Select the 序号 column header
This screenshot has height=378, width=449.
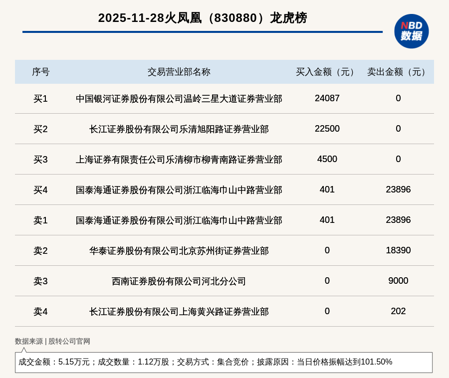tap(40, 72)
